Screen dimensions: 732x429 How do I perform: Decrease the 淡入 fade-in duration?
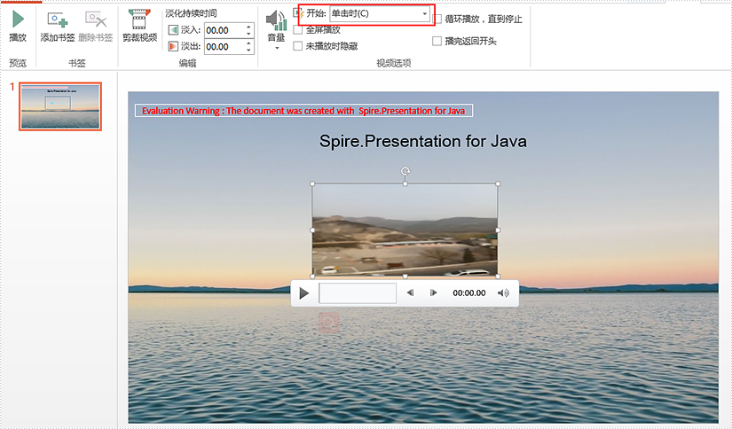pos(248,34)
